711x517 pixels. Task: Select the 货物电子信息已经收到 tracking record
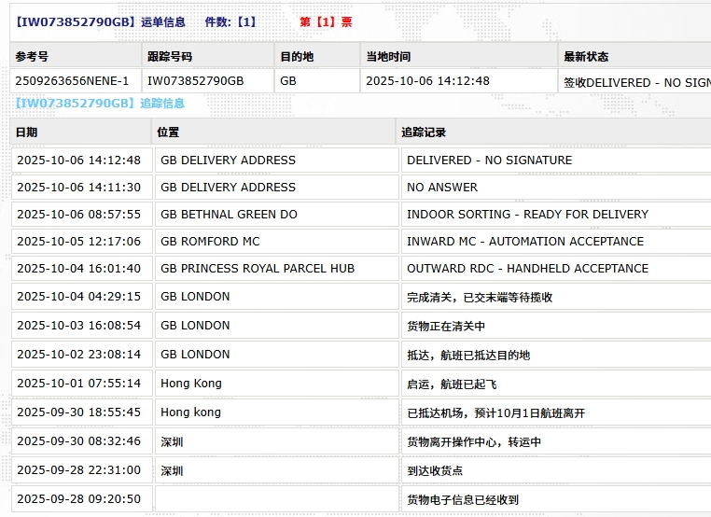point(463,499)
